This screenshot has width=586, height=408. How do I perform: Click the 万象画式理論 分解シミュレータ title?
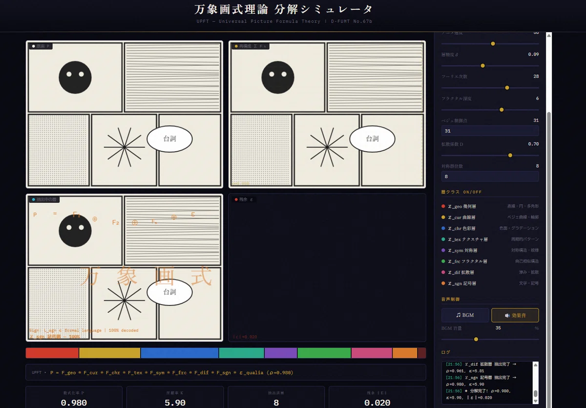[283, 9]
